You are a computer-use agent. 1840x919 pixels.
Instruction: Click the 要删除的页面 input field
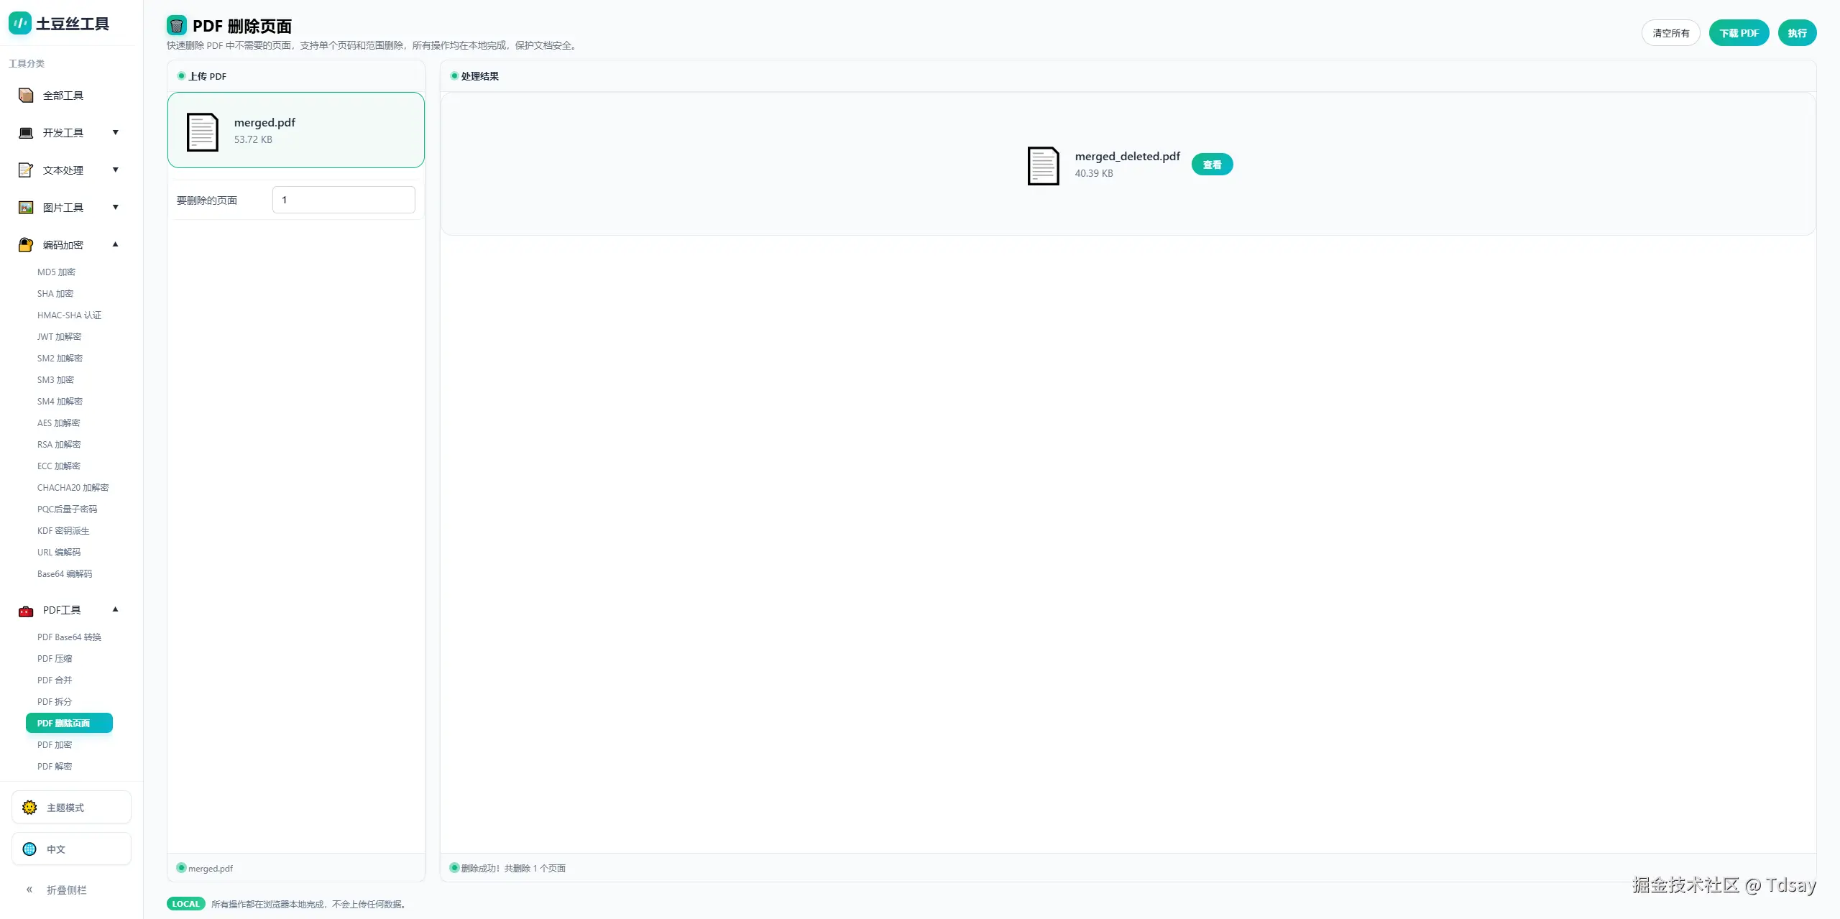click(344, 200)
